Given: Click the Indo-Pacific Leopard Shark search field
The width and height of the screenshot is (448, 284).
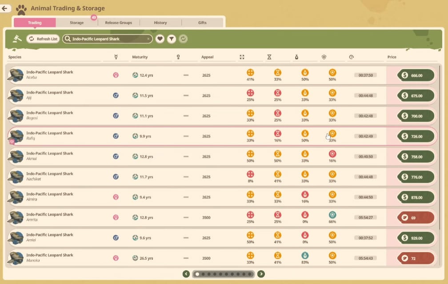Looking at the screenshot, I should pyautogui.click(x=108, y=39).
